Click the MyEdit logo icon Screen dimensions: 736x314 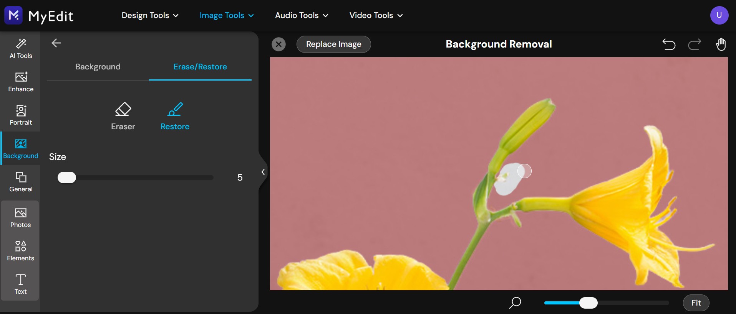coord(13,15)
